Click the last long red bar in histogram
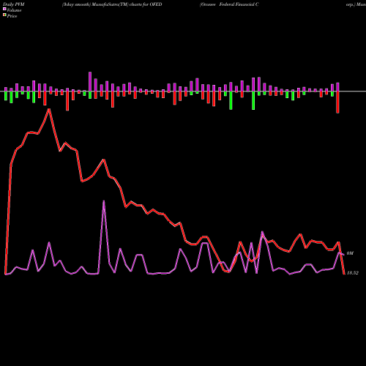This screenshot has height=366, width=366. click(x=337, y=102)
